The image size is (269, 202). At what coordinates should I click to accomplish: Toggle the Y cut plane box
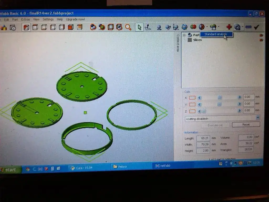[x=192, y=104]
